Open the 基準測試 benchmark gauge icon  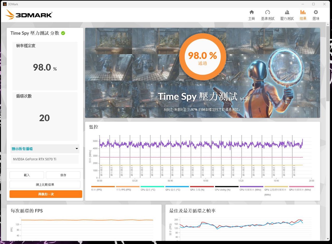point(267,12)
